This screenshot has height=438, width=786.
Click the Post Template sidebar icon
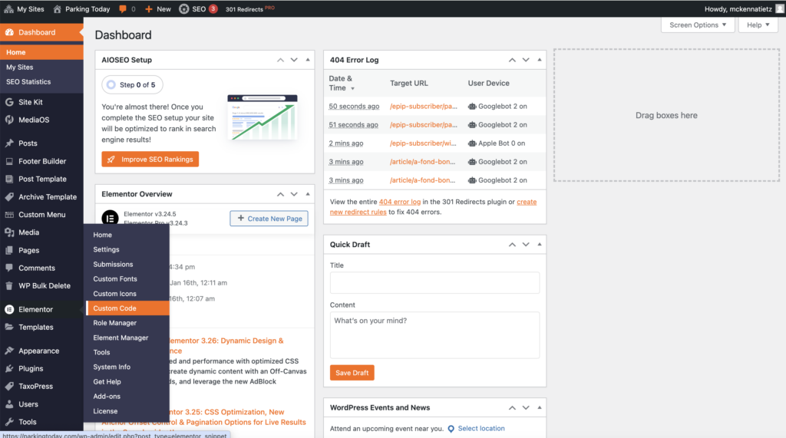(x=9, y=179)
